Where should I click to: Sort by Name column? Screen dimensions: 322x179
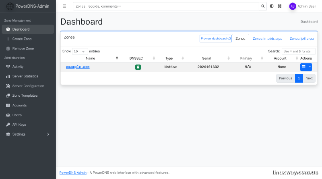pyautogui.click(x=90, y=58)
